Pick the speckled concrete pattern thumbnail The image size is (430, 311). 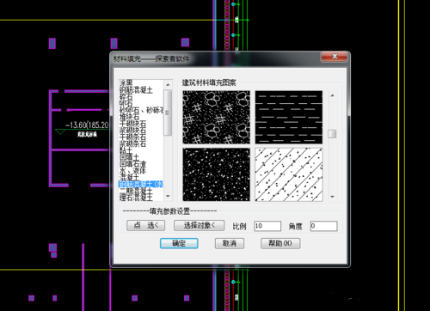coord(217,174)
